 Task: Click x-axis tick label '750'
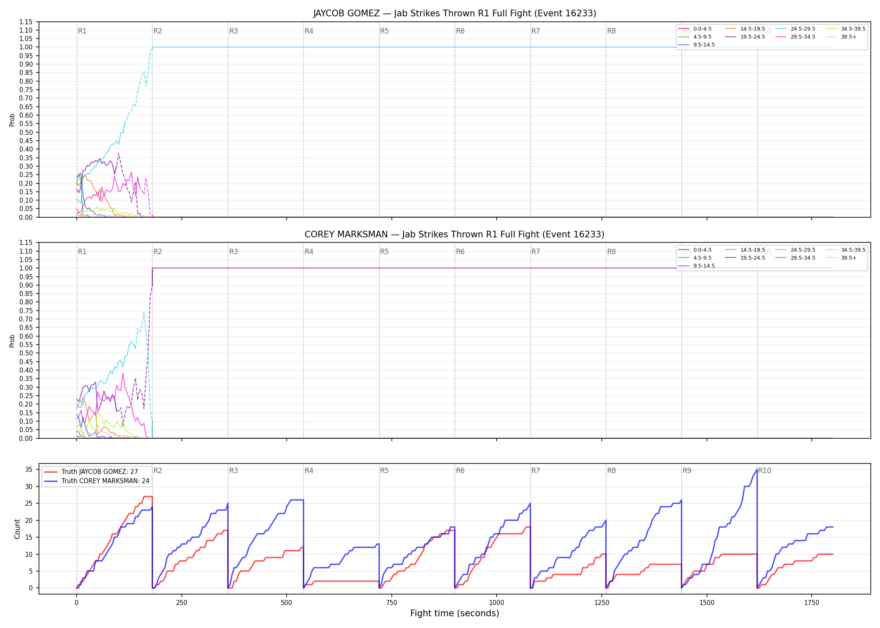point(392,603)
